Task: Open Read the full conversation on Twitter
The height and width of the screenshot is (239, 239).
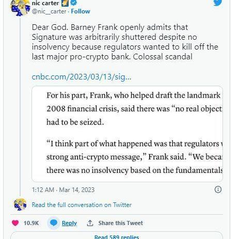Action: pyautogui.click(x=82, y=205)
